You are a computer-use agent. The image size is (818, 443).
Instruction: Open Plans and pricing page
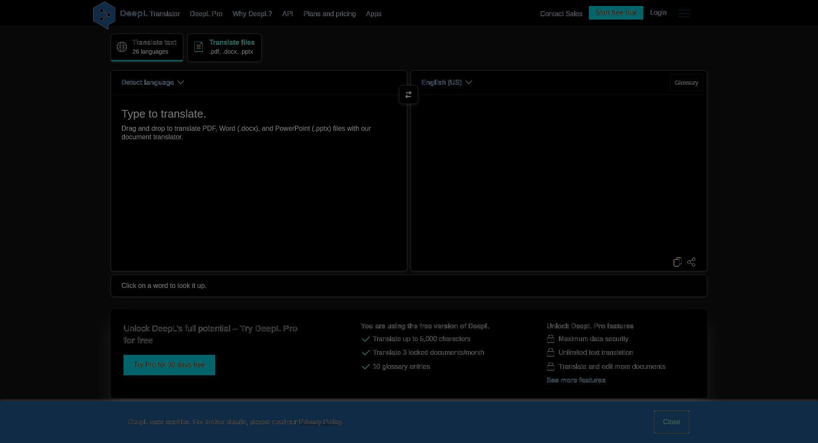click(329, 14)
